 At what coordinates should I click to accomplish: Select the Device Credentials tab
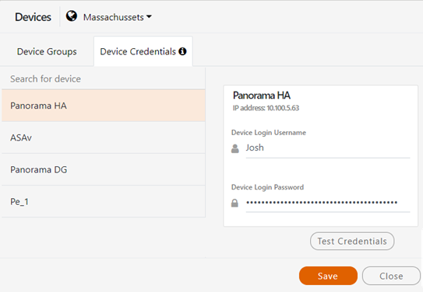pos(143,51)
